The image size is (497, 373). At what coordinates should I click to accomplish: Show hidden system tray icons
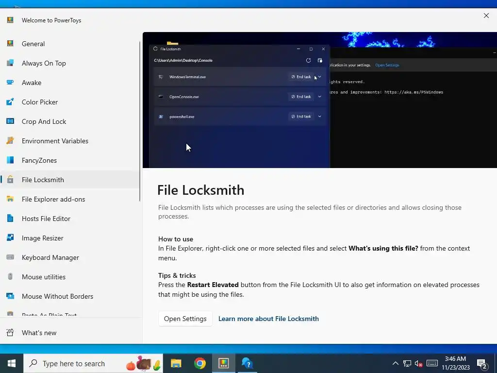click(x=395, y=363)
